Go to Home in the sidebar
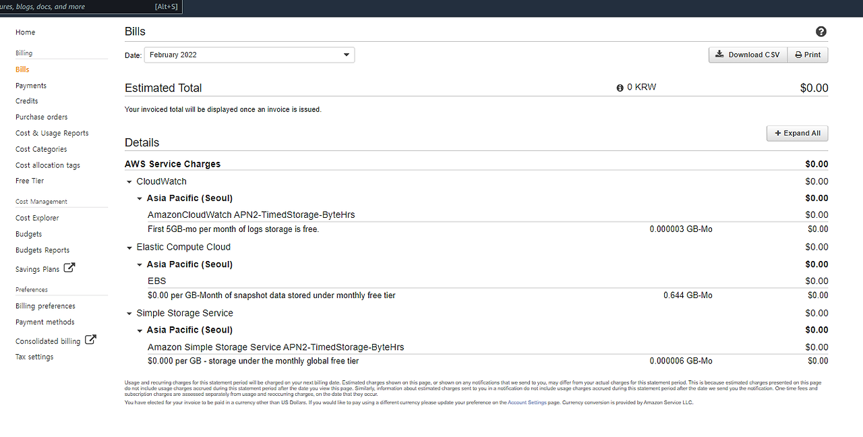This screenshot has height=437, width=863. [26, 32]
